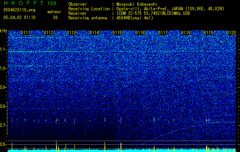Click time marker 0117

(x=163, y=33)
